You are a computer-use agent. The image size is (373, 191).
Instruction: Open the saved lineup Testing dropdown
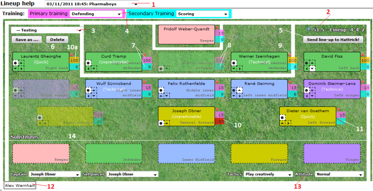(46, 30)
